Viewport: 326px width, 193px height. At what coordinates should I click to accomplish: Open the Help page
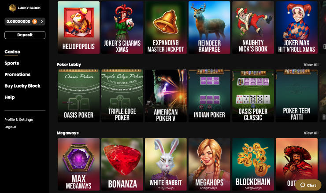pyautogui.click(x=10, y=97)
